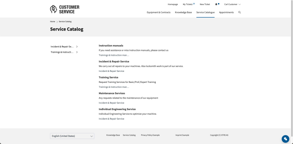The width and height of the screenshot is (293, 144).
Task: Open the Instruction manuals service
Action: coord(111,45)
